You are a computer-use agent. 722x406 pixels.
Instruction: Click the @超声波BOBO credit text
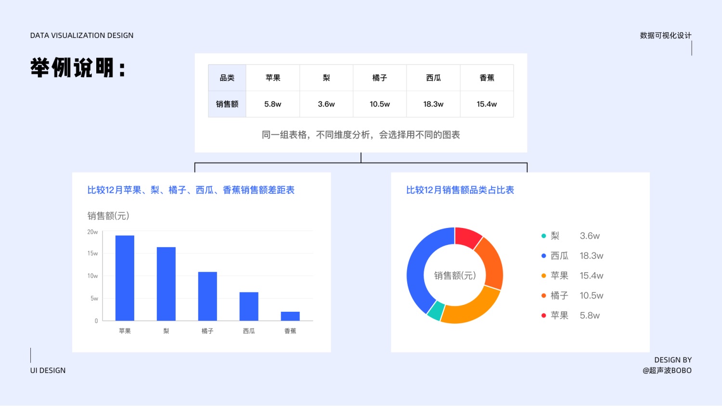click(x=667, y=370)
